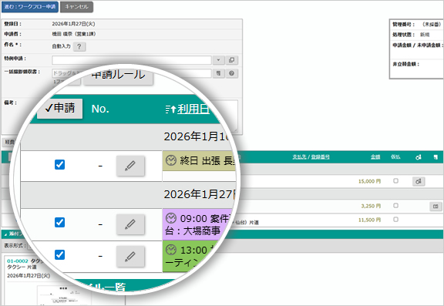Uncheck the 終日 出張 row checkbox

(59, 164)
